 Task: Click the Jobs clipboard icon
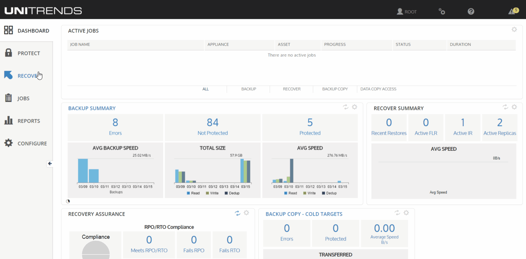[8, 98]
